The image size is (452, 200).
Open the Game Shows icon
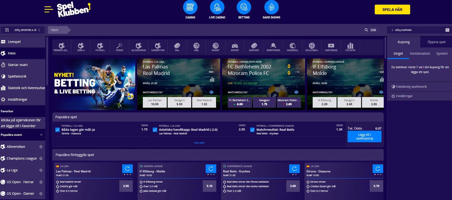(271, 7)
